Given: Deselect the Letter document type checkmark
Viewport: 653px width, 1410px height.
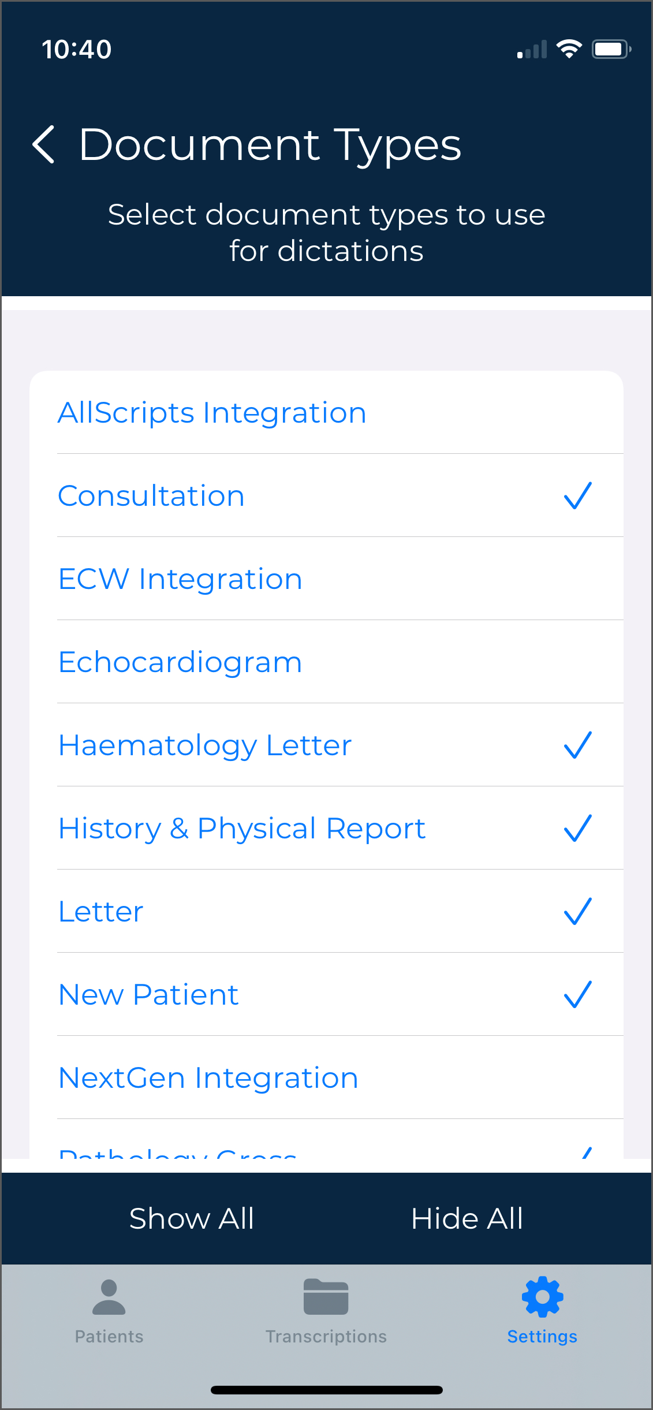Looking at the screenshot, I should coord(578,911).
